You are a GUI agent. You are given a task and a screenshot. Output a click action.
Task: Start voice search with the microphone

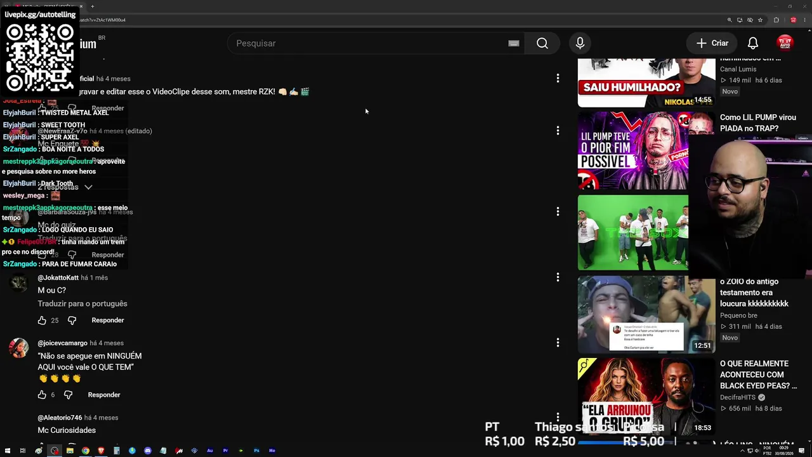tap(580, 43)
